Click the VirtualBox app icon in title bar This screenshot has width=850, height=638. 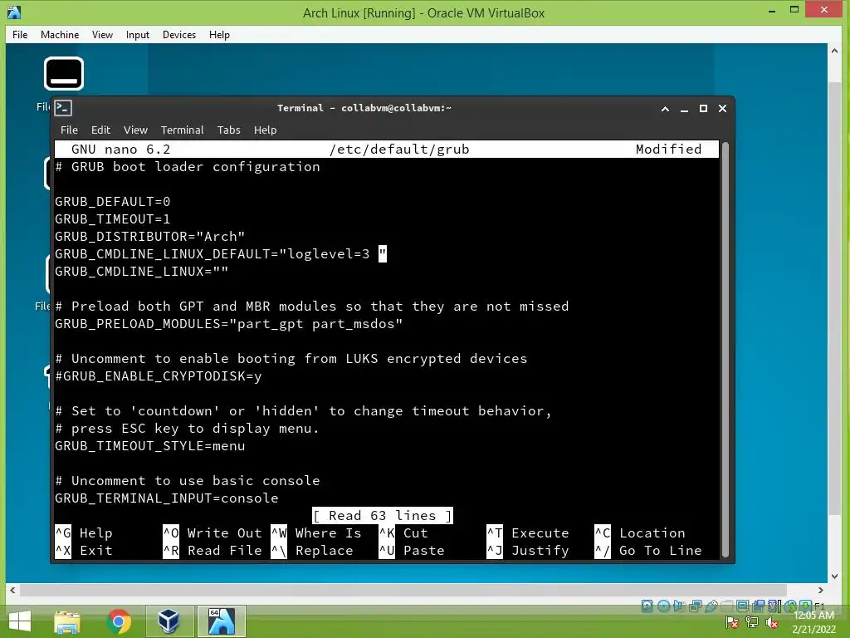pos(14,12)
